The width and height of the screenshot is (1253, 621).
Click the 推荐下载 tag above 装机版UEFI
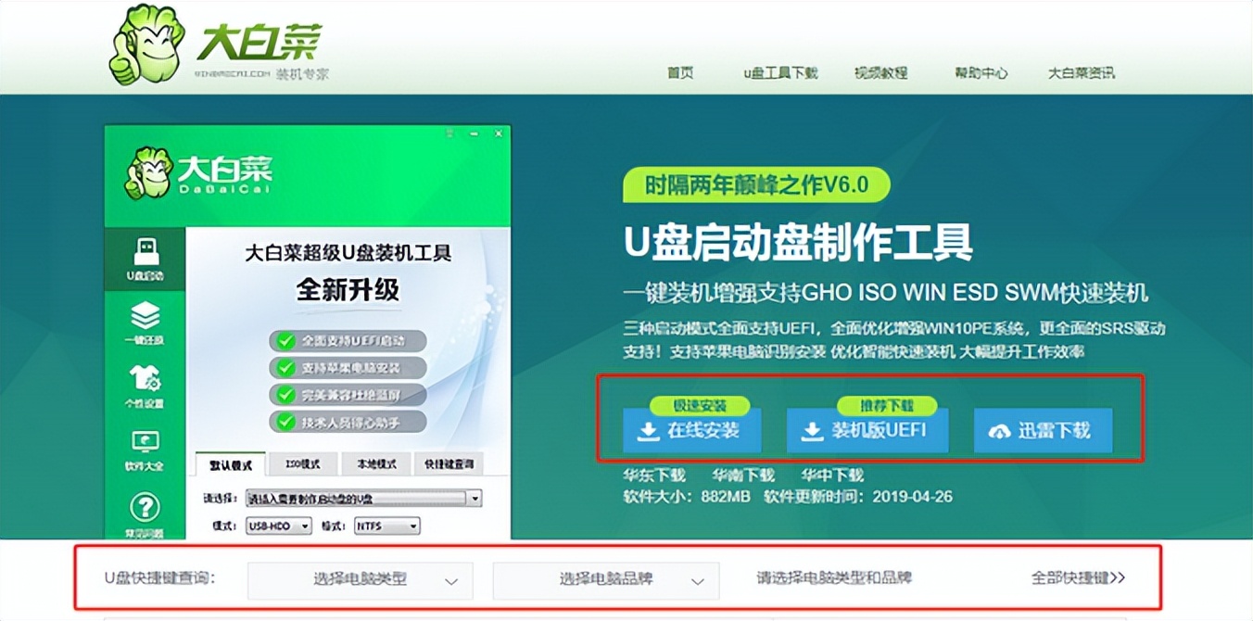click(886, 406)
